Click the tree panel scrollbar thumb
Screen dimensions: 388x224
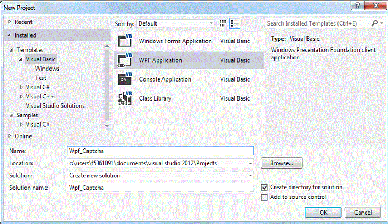pos(107,84)
